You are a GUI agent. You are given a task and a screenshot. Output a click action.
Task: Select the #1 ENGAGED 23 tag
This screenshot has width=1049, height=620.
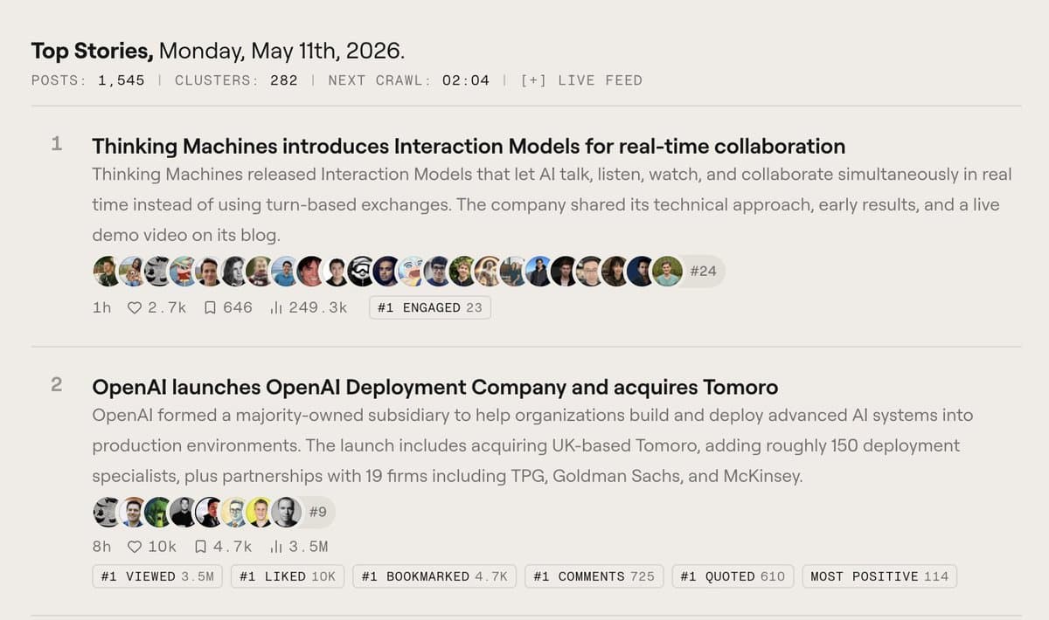430,307
